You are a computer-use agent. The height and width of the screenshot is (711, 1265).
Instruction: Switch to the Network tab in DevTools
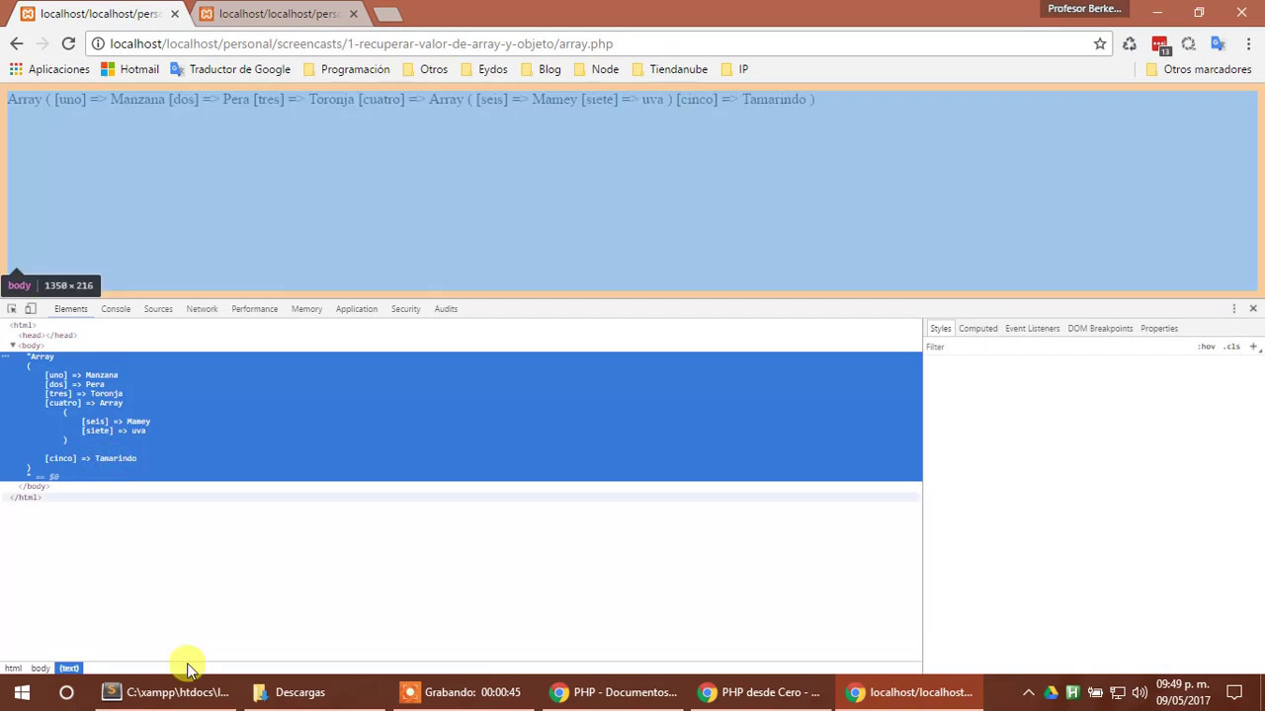202,309
